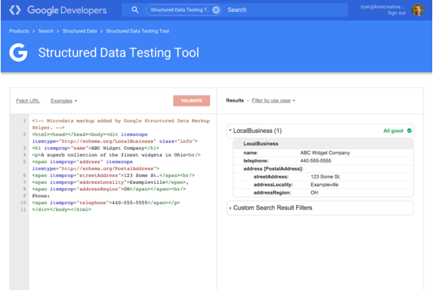Open the user profile avatar
This screenshot has height=290, width=435.
(418, 10)
